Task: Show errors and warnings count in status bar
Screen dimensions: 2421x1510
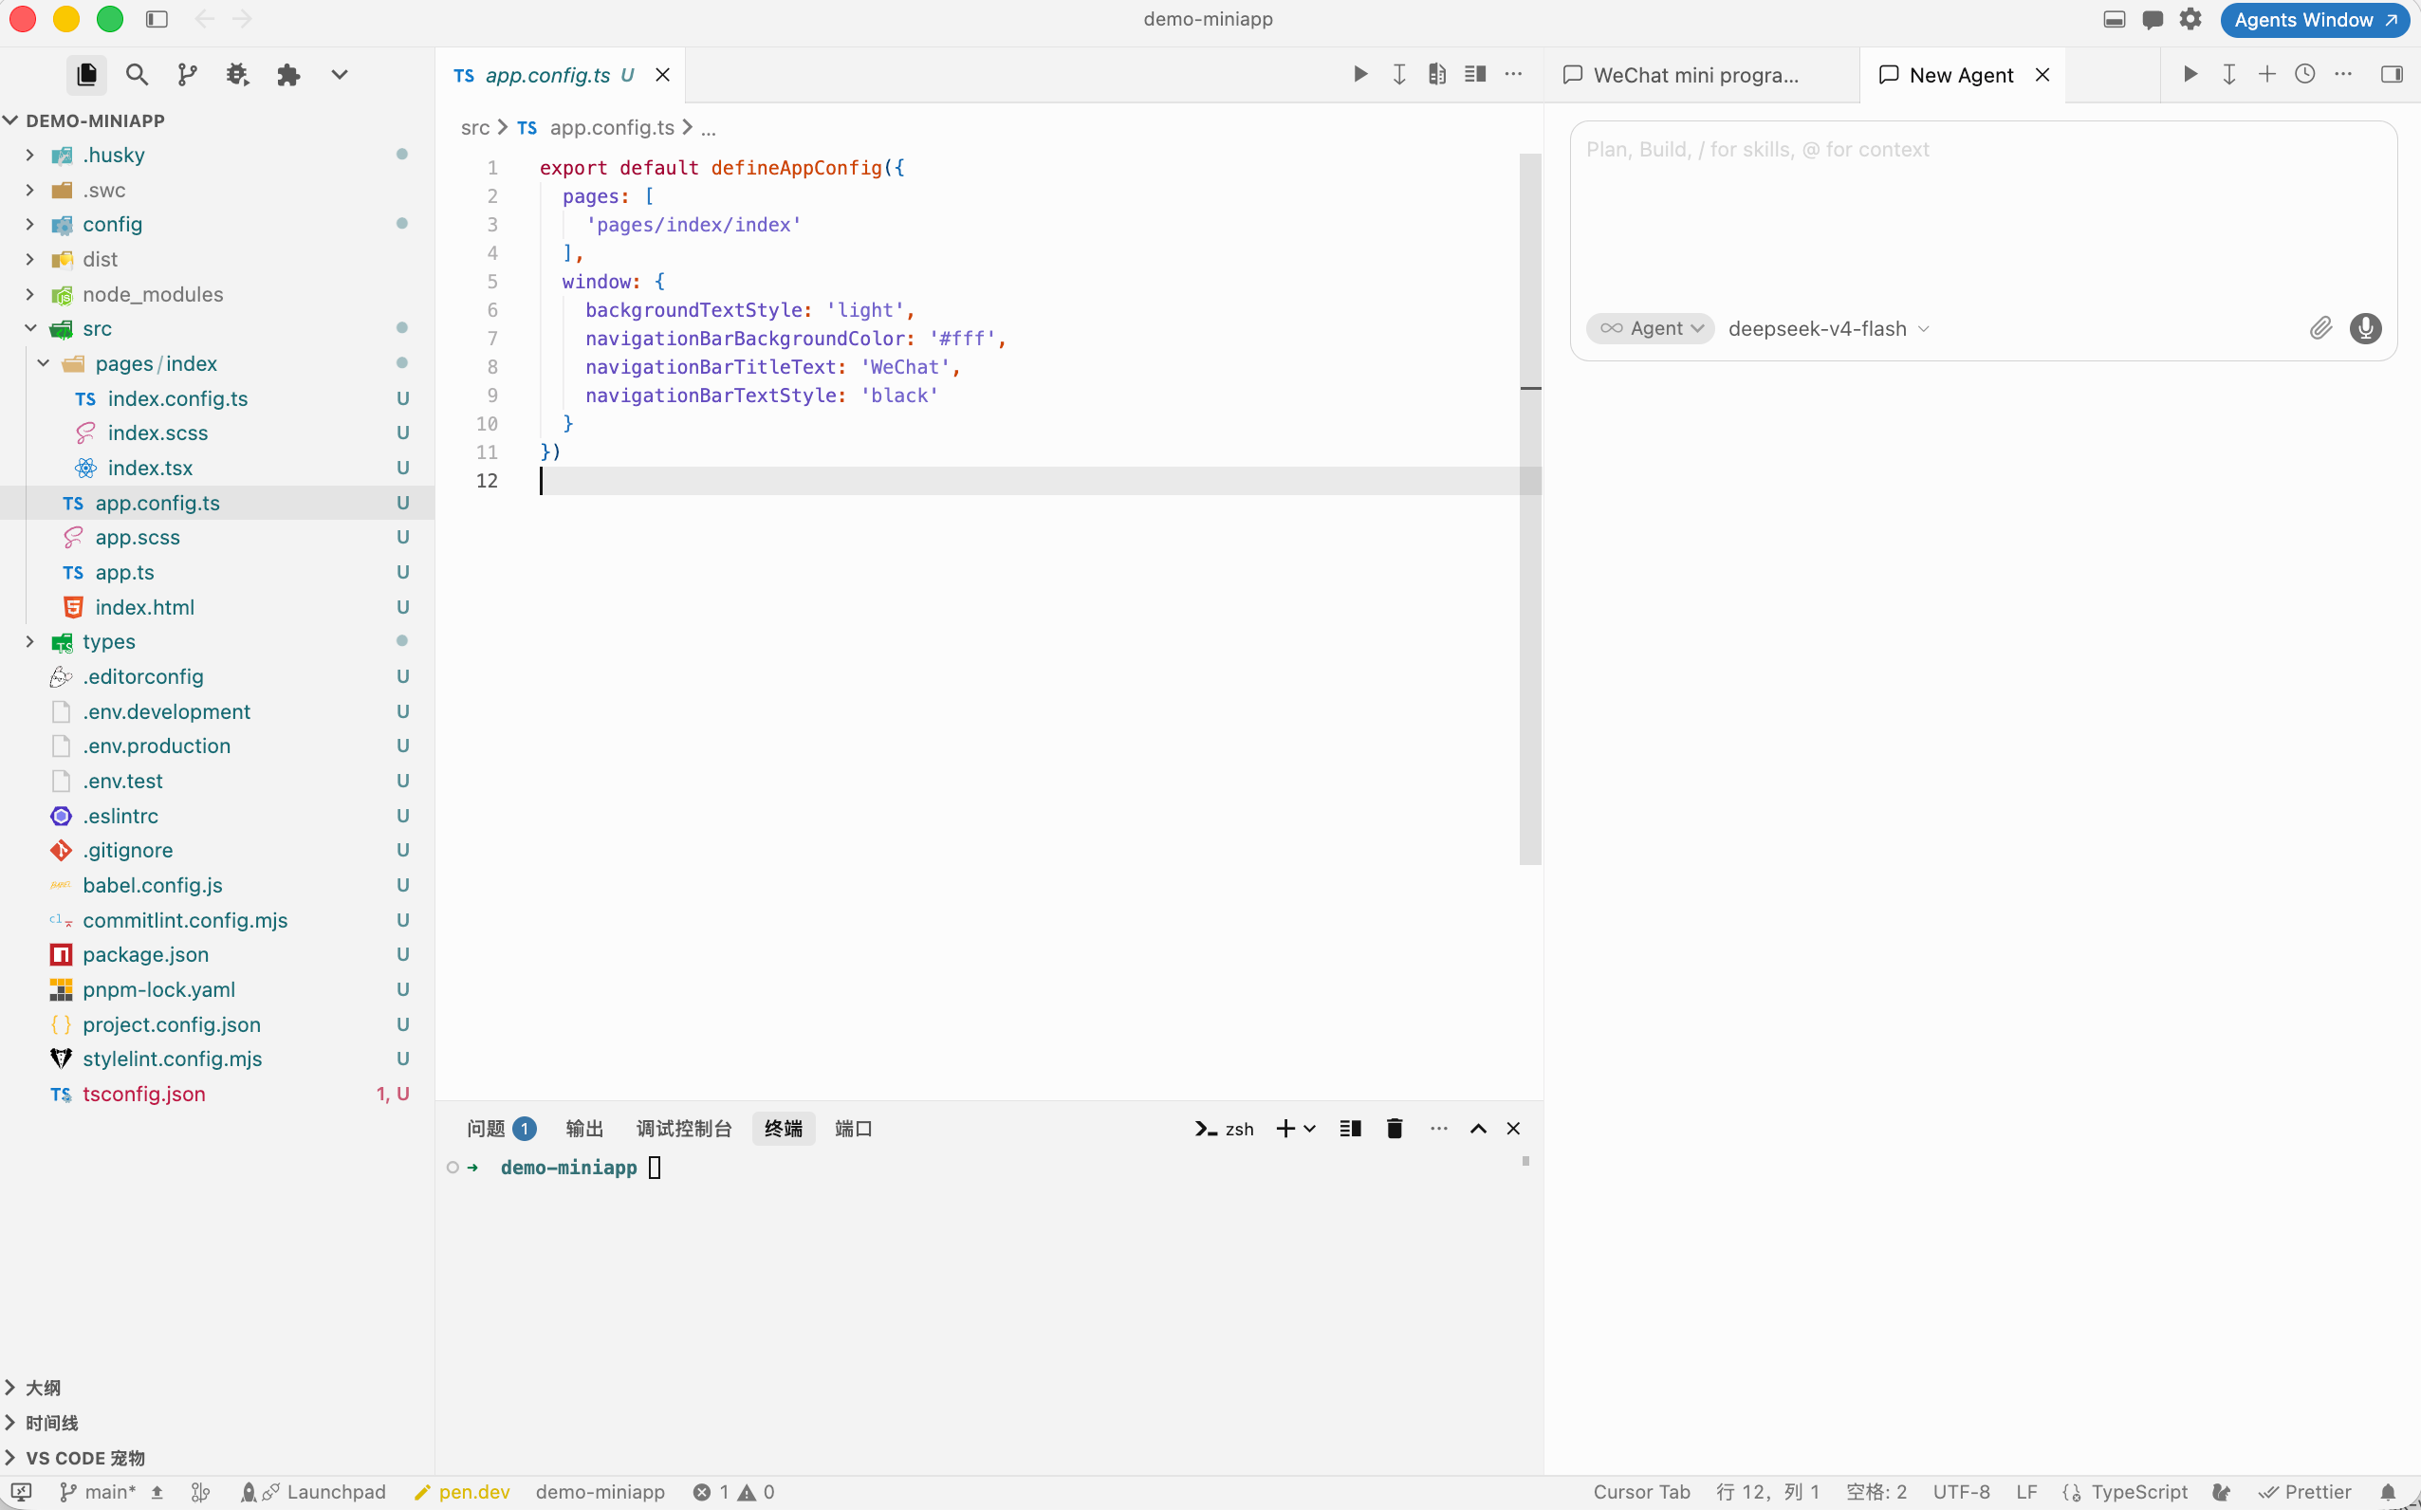Action: 734,1492
